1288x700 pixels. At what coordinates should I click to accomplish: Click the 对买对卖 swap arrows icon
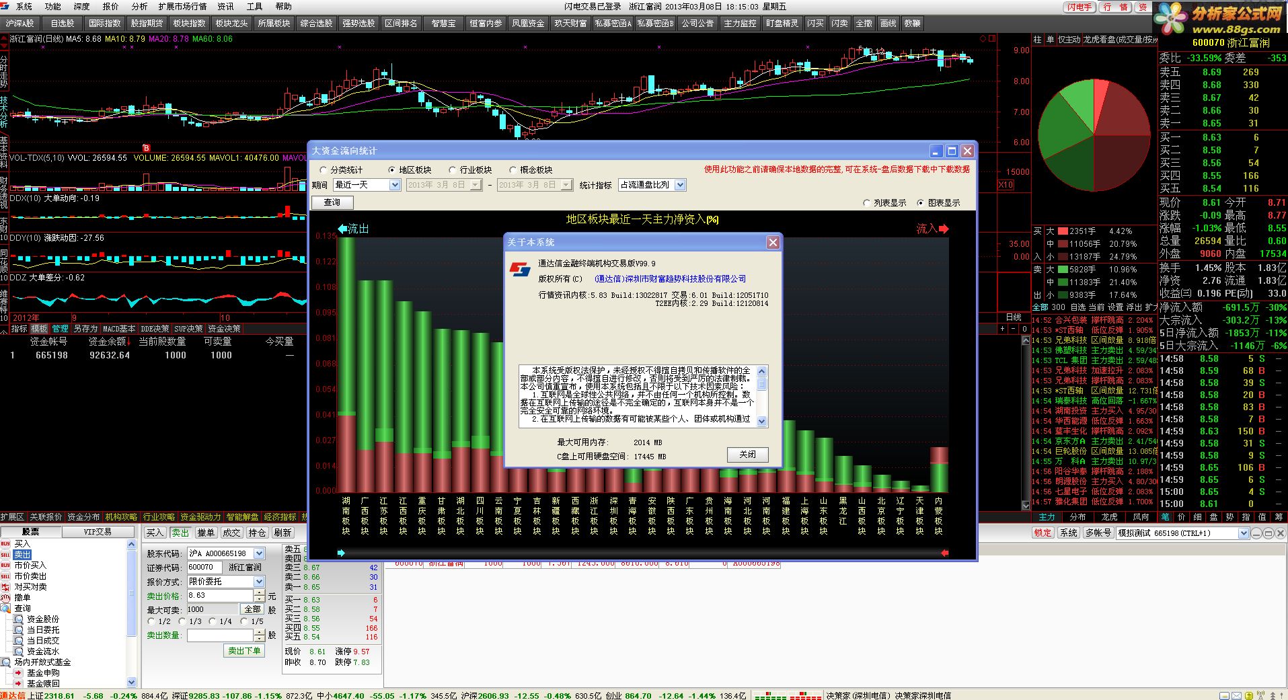[x=5, y=587]
